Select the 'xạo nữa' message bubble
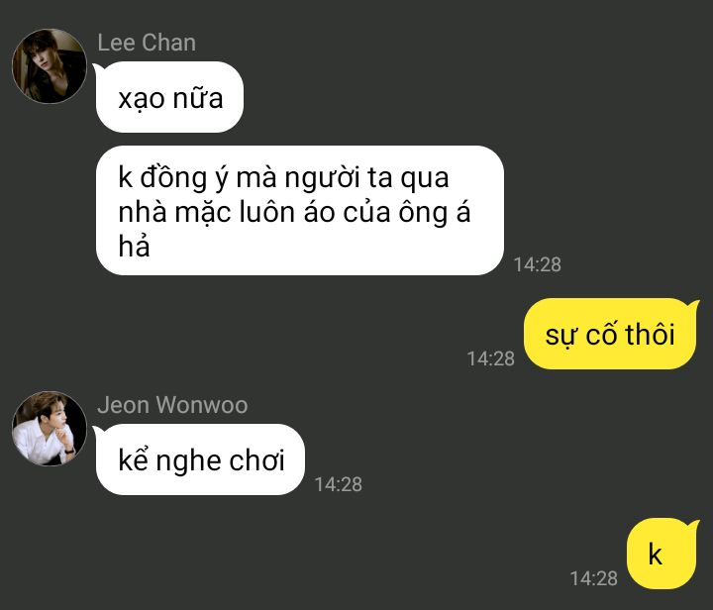Image resolution: width=713 pixels, height=610 pixels. coord(169,97)
